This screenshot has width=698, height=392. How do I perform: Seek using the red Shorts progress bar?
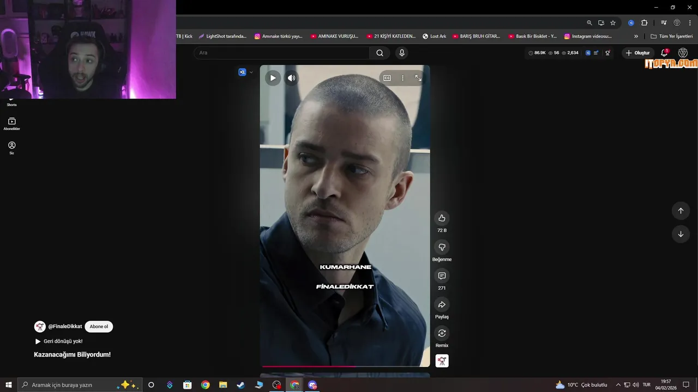(345, 366)
